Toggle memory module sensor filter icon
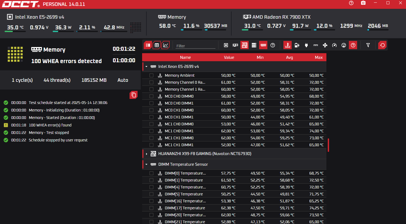 [x=263, y=45]
